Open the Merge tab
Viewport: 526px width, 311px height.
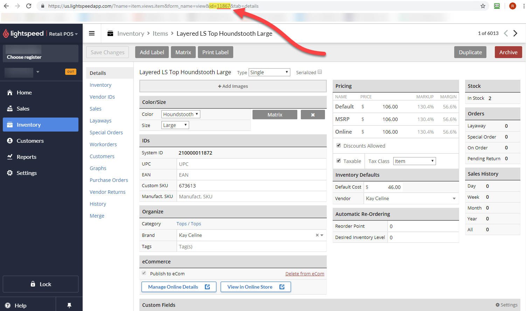(97, 216)
